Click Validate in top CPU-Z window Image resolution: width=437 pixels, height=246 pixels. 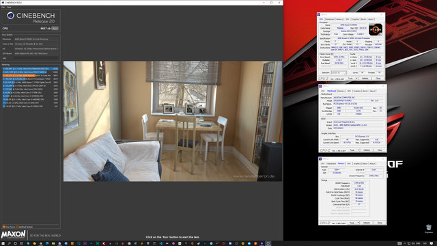pyautogui.click(x=365, y=79)
